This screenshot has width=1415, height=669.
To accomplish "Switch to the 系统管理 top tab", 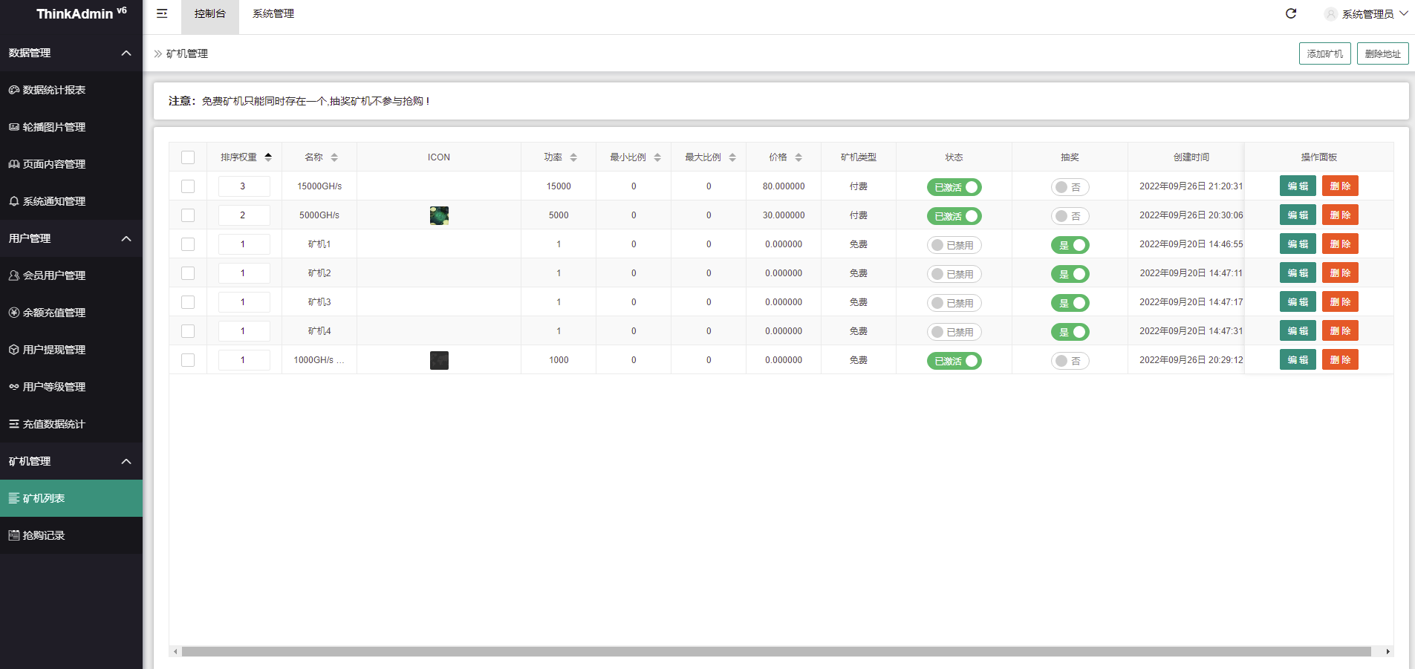I will [x=273, y=14].
